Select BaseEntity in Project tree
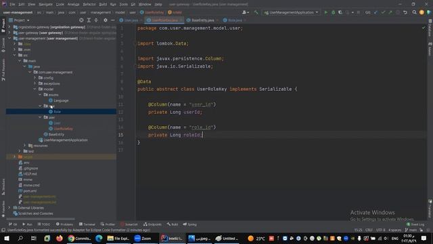Image resolution: width=433 pixels, height=244 pixels. click(56, 134)
